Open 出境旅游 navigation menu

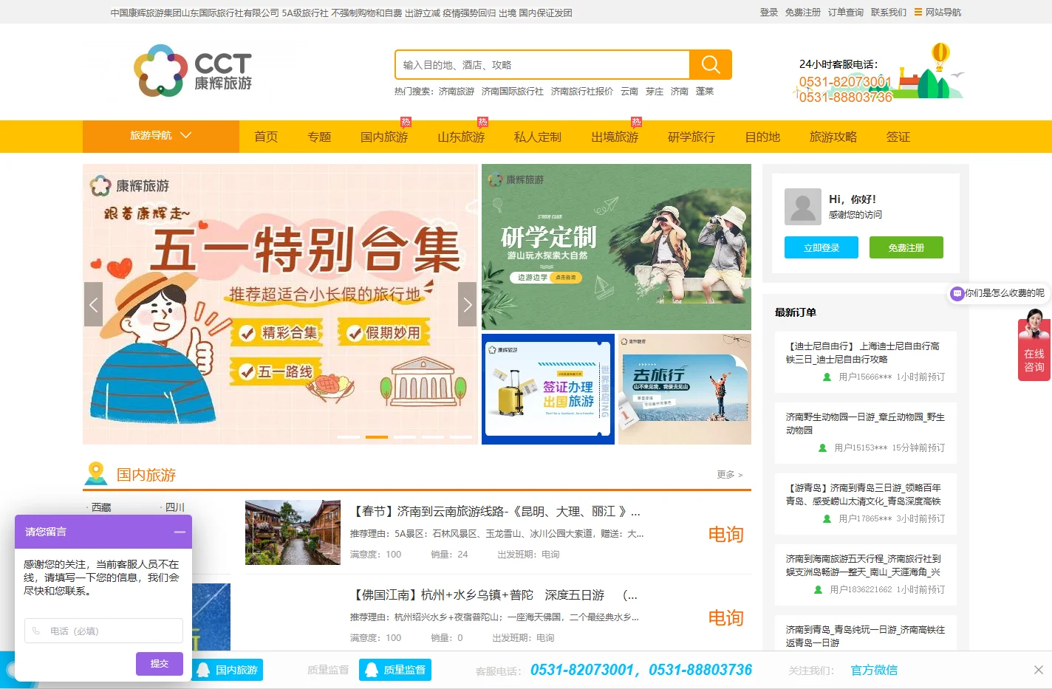pos(615,137)
